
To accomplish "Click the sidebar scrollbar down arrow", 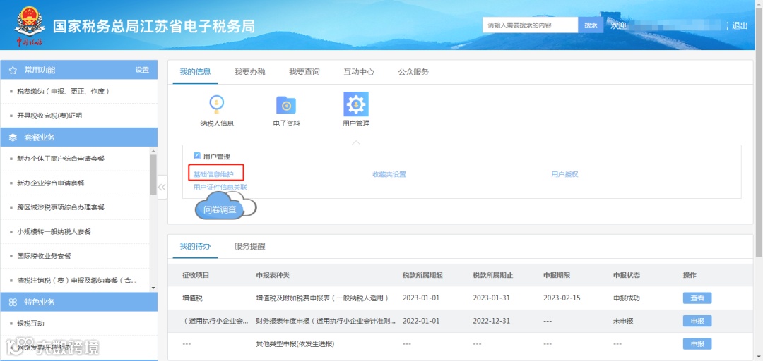I will [154, 288].
